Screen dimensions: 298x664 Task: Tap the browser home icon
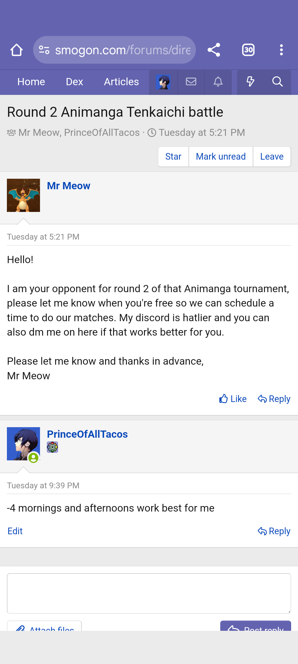tap(17, 50)
